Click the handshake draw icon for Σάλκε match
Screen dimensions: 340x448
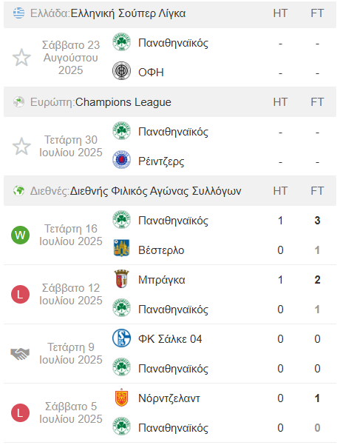(x=20, y=354)
